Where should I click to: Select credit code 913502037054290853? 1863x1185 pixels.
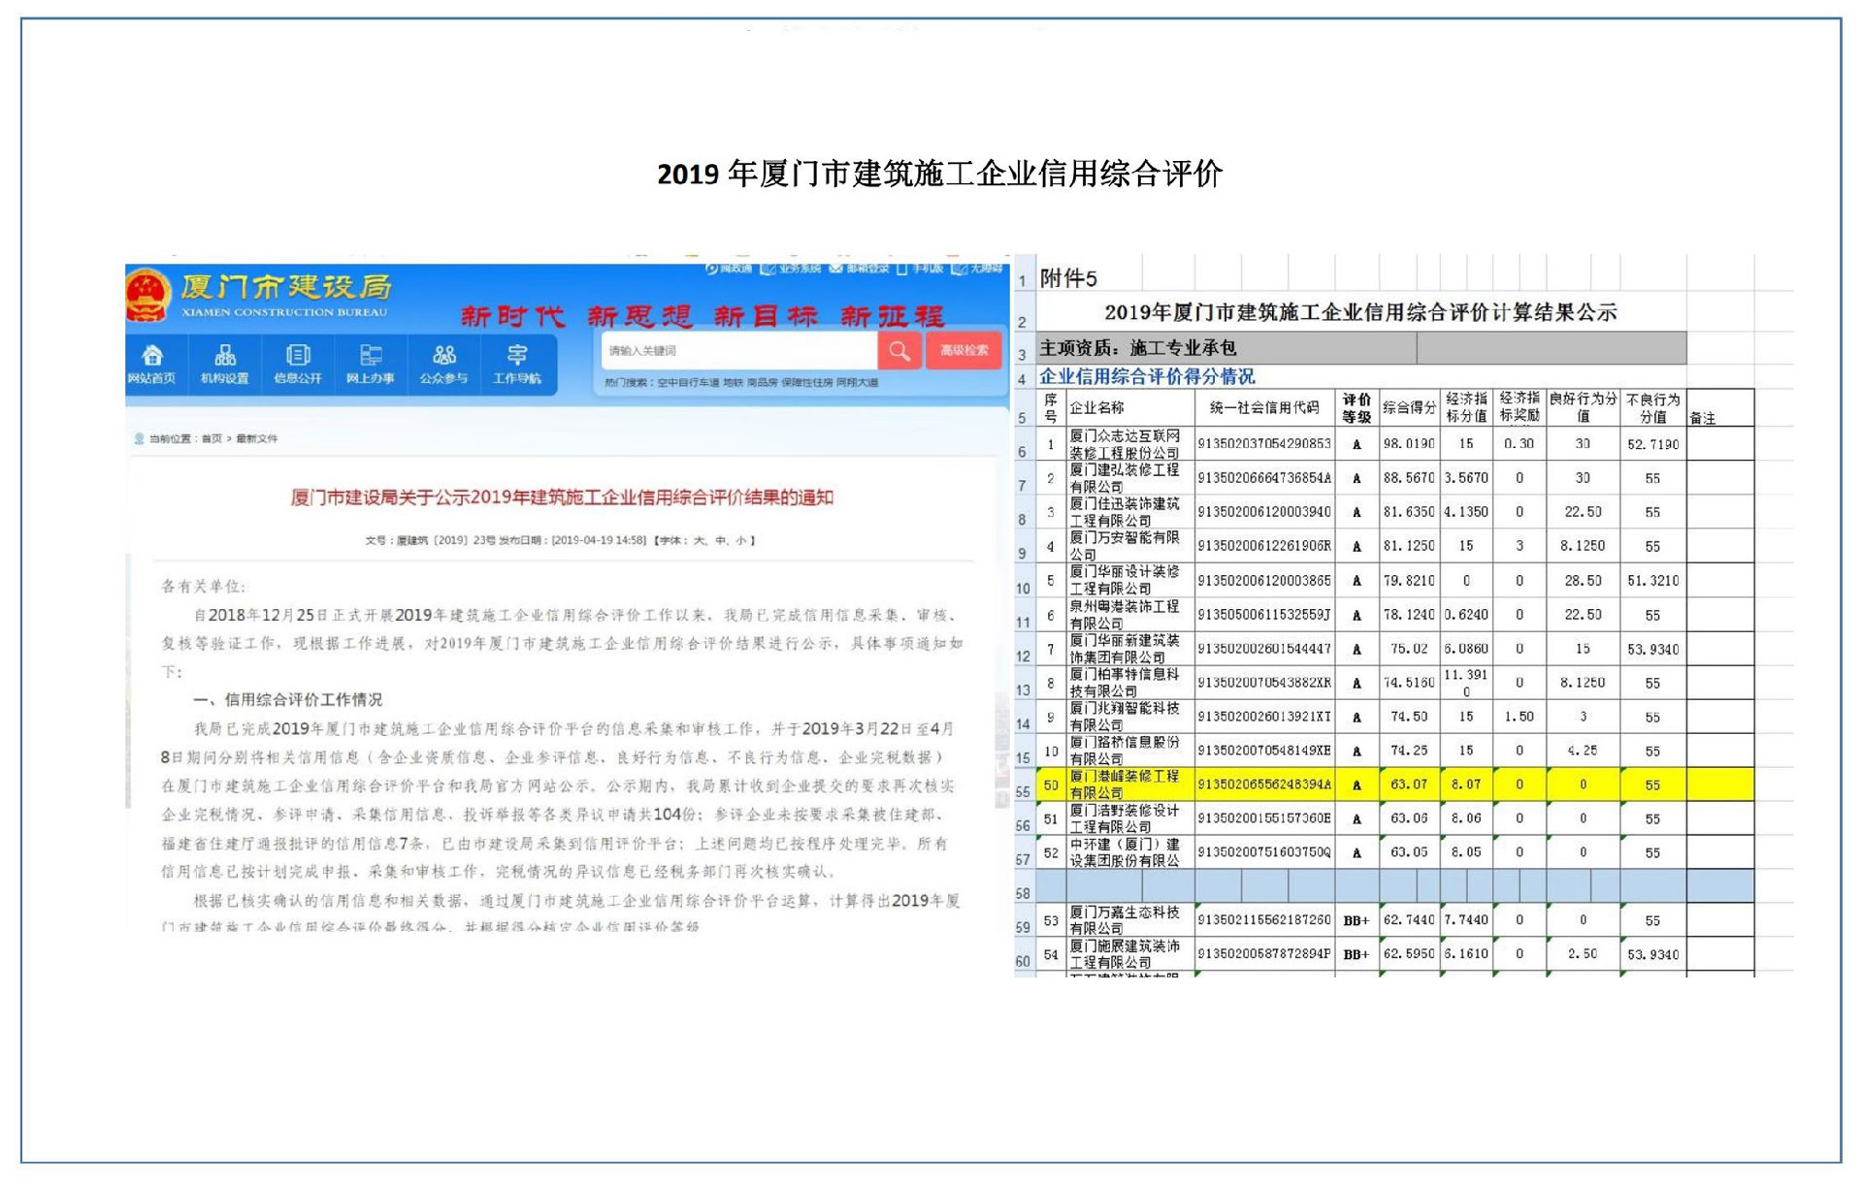click(x=1264, y=444)
